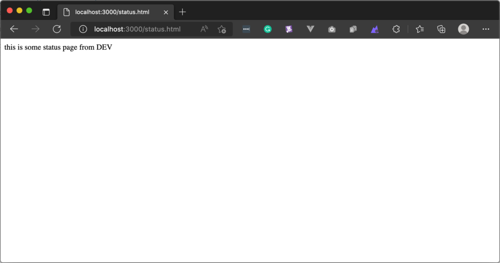Click the back navigation arrow
This screenshot has height=263, width=500.
coord(14,29)
